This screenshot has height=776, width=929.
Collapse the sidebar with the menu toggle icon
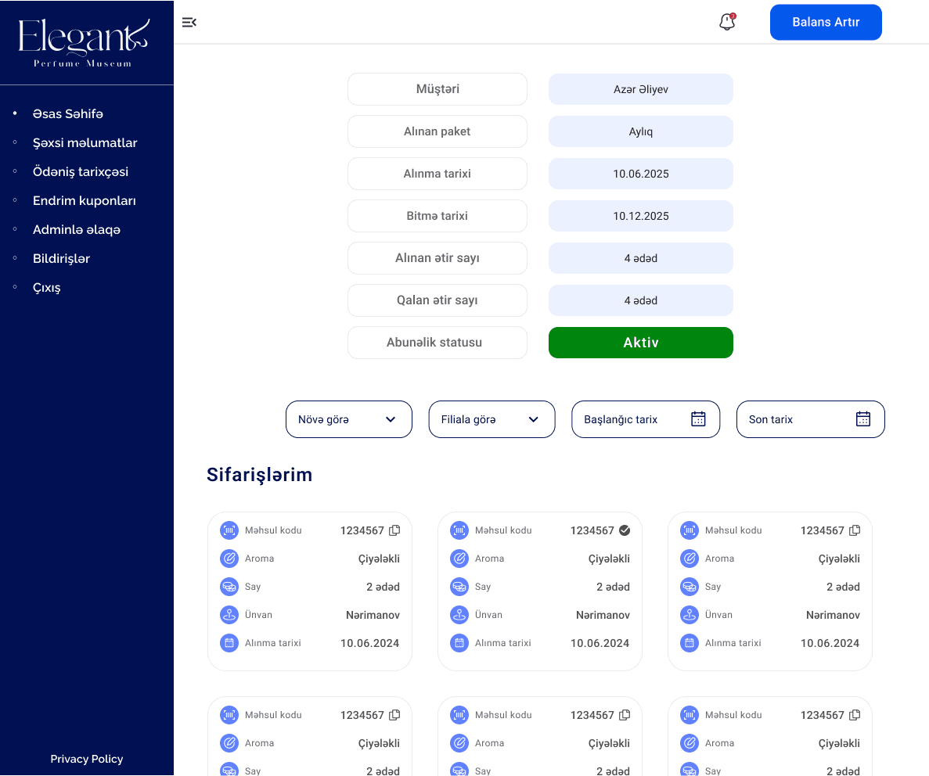pos(189,23)
